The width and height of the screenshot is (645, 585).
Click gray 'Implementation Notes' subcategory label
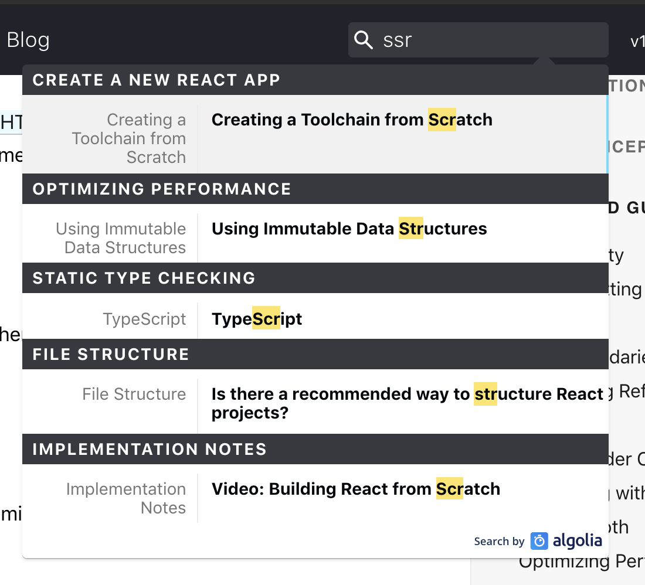[x=126, y=498]
